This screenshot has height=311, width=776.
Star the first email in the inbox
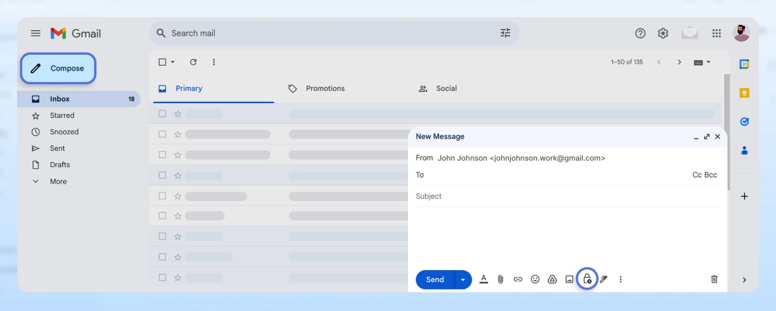point(177,114)
